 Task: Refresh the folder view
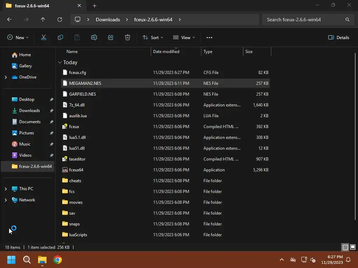pyautogui.click(x=59, y=20)
